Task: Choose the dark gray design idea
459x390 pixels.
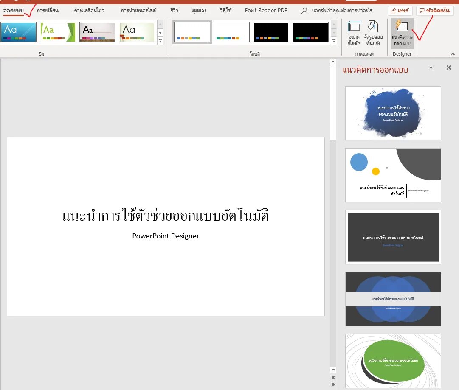Action: coord(393,237)
